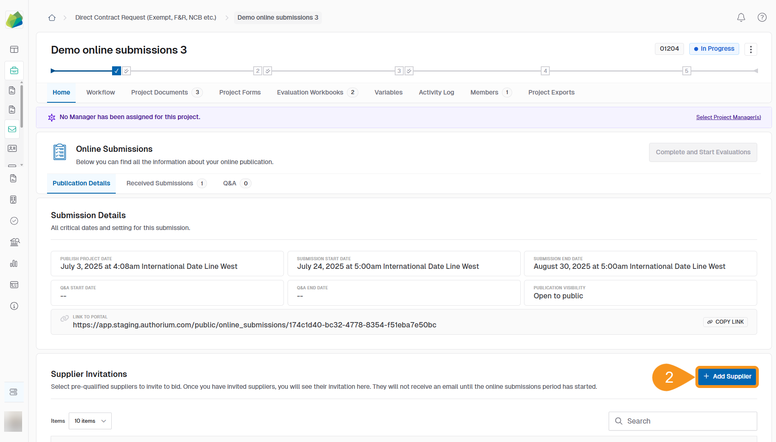Open Direct Contract Request breadcrumb

click(146, 18)
